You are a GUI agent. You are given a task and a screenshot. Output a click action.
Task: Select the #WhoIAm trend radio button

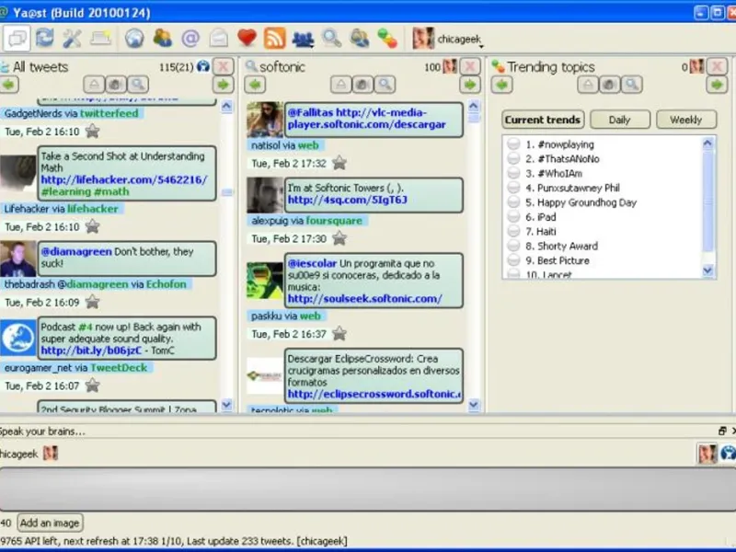(514, 173)
